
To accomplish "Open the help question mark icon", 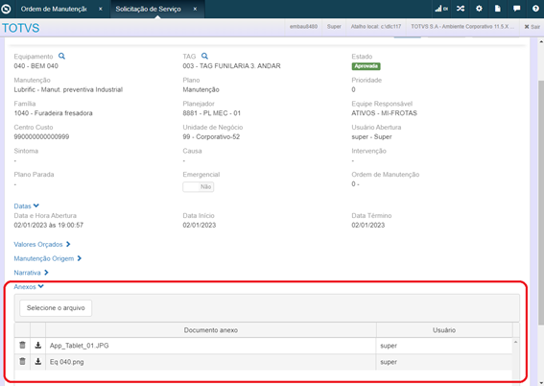I will 535,9.
